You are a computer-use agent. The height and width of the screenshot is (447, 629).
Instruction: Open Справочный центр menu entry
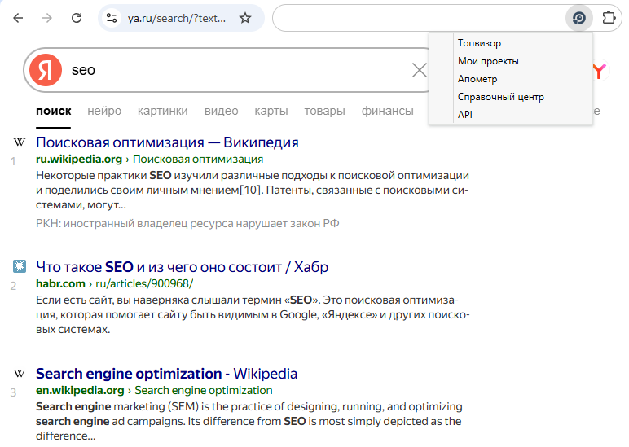pos(500,97)
